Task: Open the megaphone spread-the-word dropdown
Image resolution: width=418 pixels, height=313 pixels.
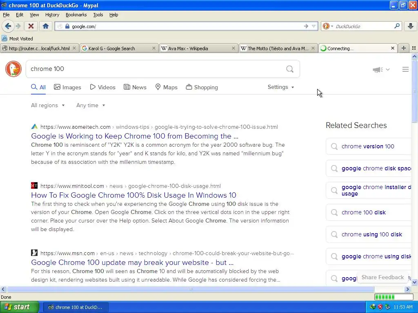Action: pos(381,69)
